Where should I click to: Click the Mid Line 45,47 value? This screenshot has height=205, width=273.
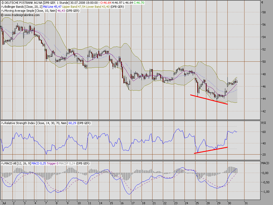pos(52,7)
